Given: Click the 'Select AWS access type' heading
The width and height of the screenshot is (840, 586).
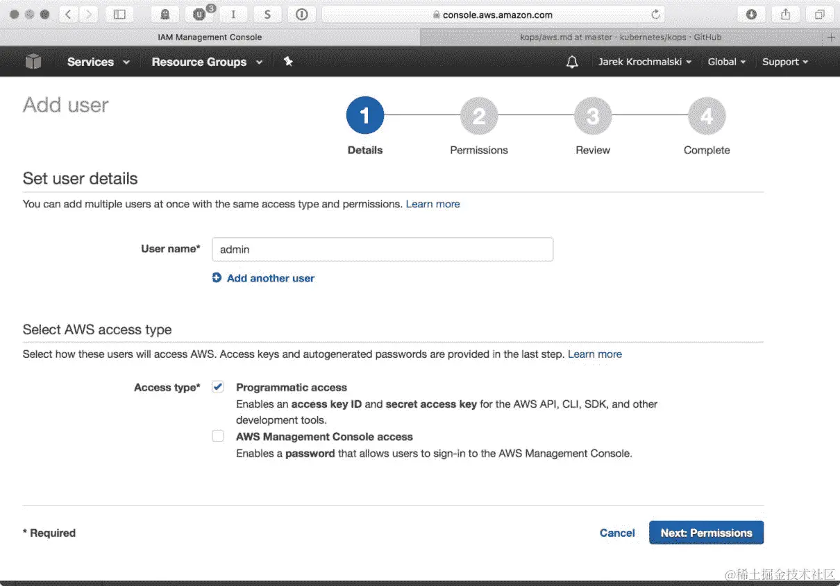Looking at the screenshot, I should coord(97,329).
